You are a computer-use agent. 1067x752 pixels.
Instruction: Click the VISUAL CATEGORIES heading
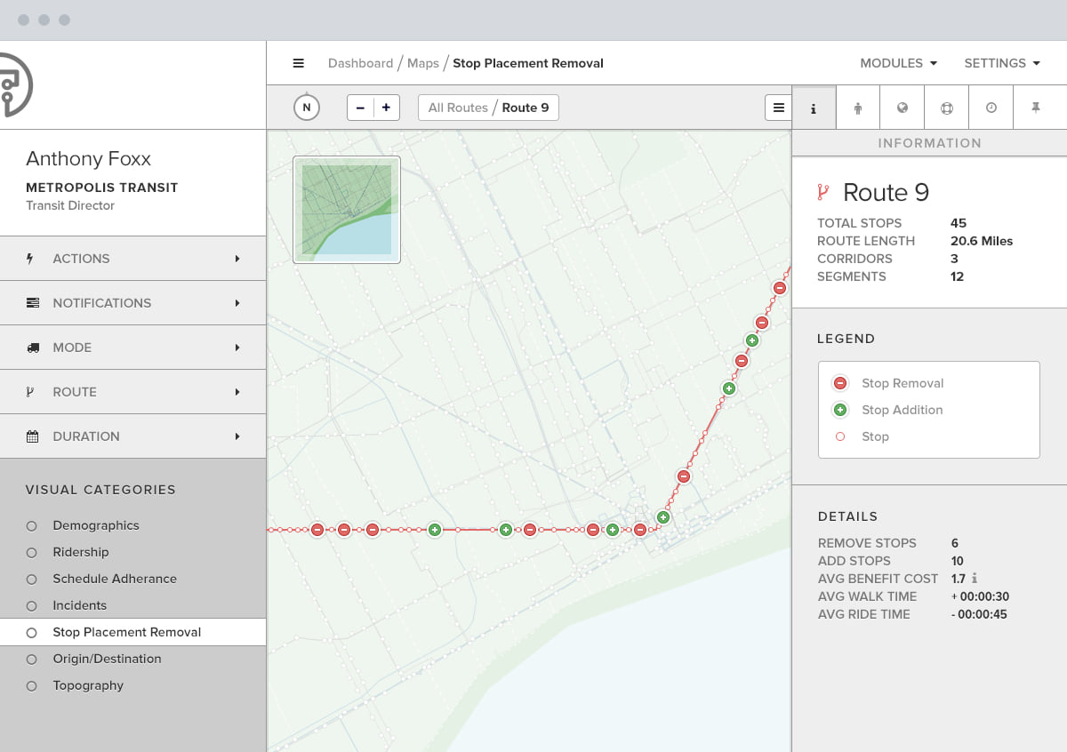point(100,490)
